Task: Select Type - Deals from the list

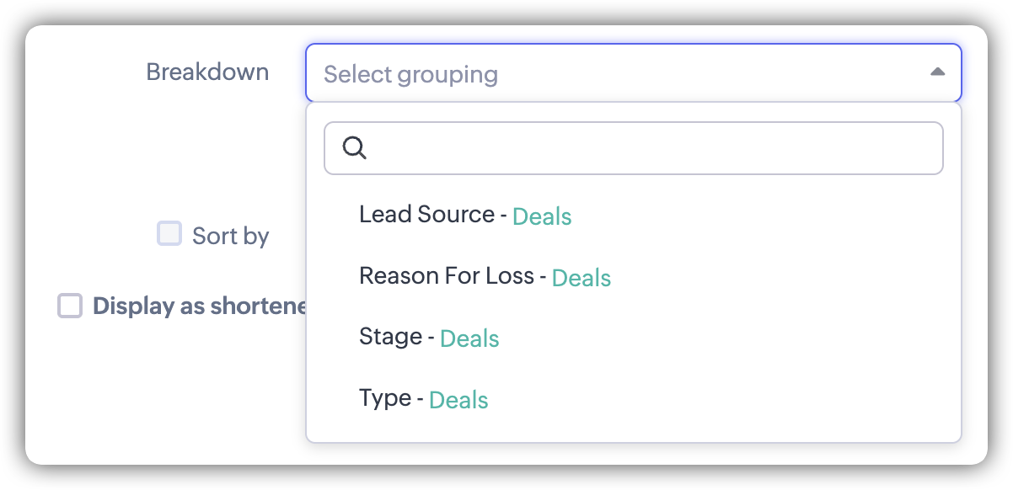Action: coord(423,399)
